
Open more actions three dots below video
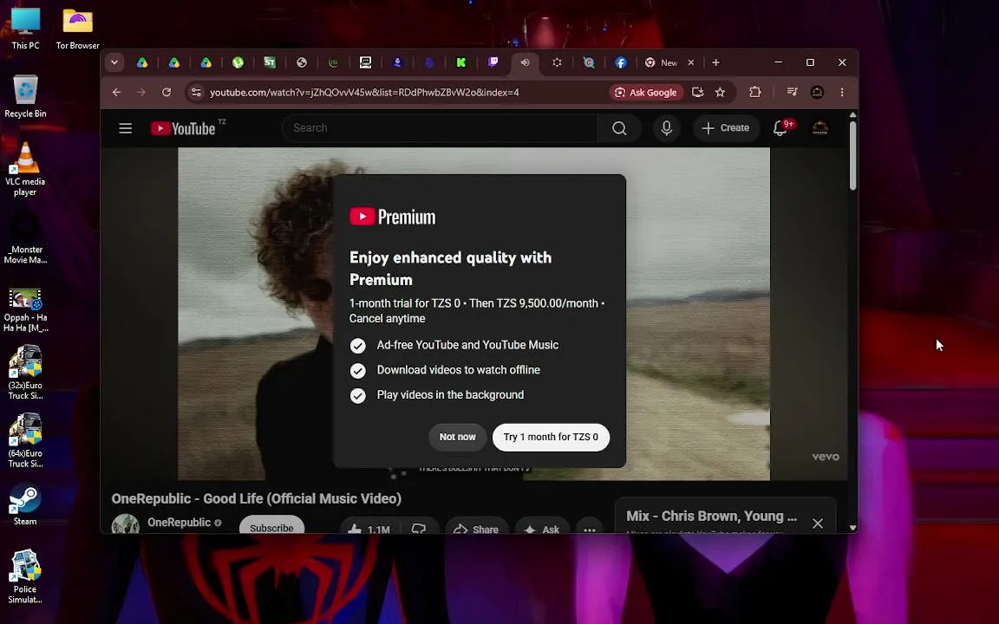[590, 525]
